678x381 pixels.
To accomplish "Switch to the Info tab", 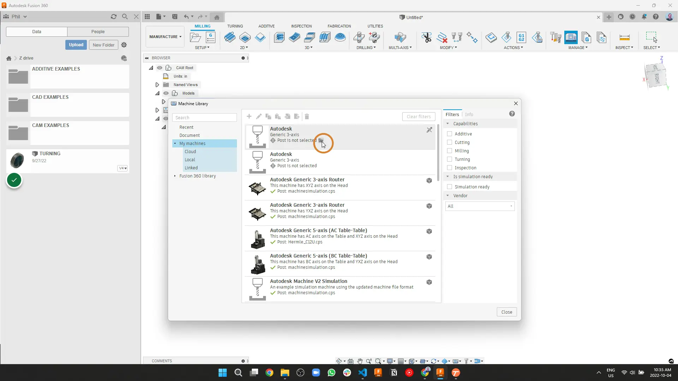I will [469, 114].
